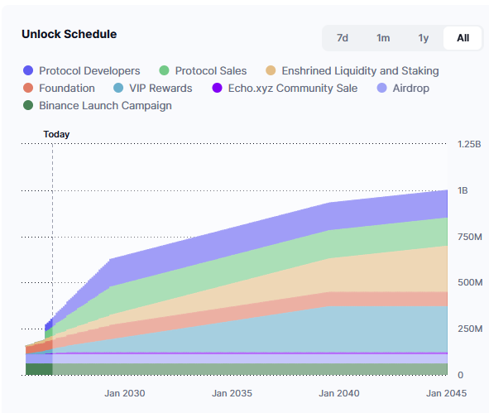
Task: Toggle the Protocol Developers legend label
Action: (89, 71)
